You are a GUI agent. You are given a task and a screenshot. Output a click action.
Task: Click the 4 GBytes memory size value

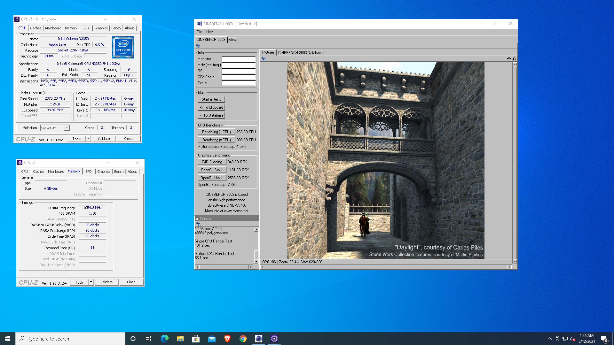[51, 189]
